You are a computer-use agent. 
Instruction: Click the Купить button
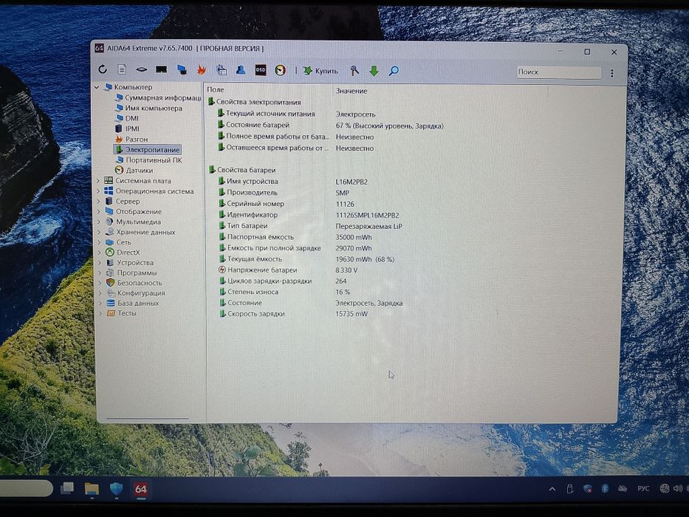[320, 71]
